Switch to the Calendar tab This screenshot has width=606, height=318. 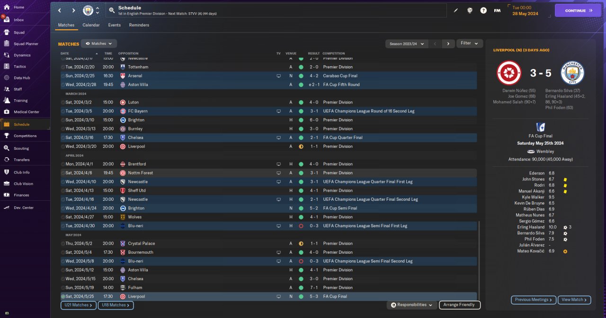tap(91, 25)
